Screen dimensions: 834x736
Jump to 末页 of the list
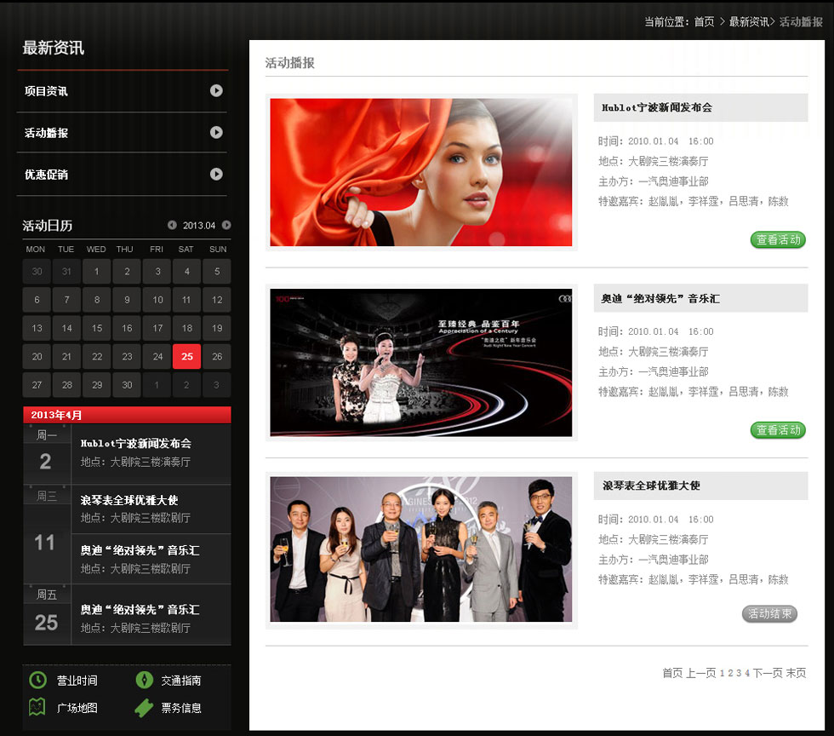[x=796, y=673]
